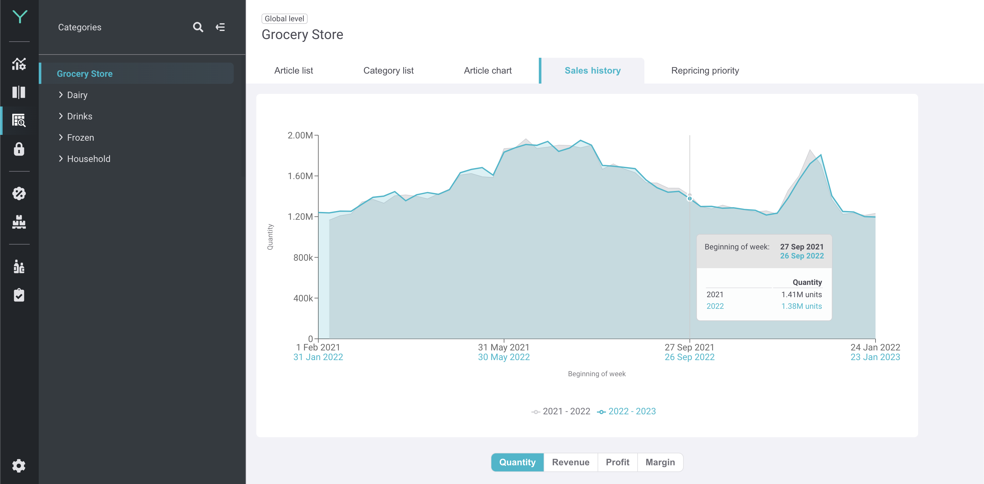Viewport: 984px width, 484px height.
Task: Switch to the Sales history tab
Action: click(592, 71)
